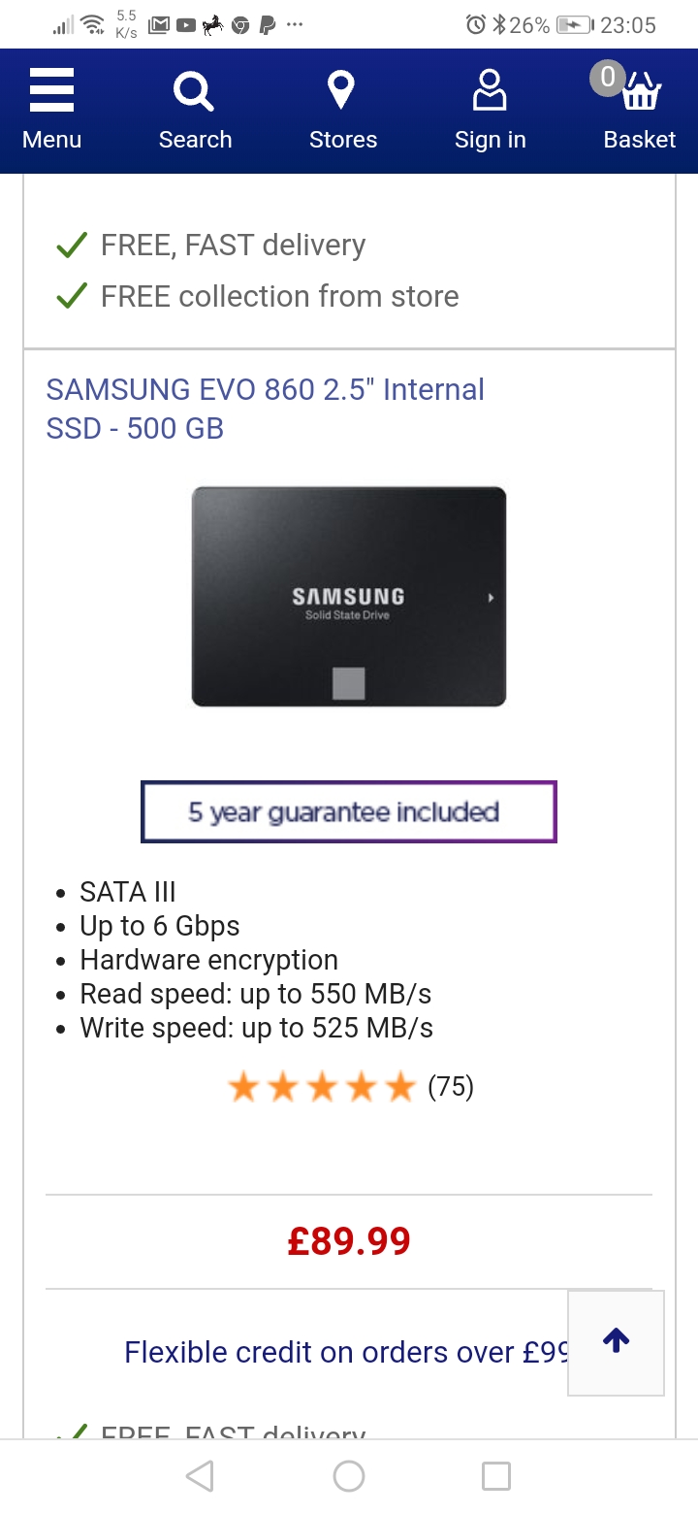The width and height of the screenshot is (698, 1514).
Task: Tap the £89.99 price
Action: (349, 1240)
